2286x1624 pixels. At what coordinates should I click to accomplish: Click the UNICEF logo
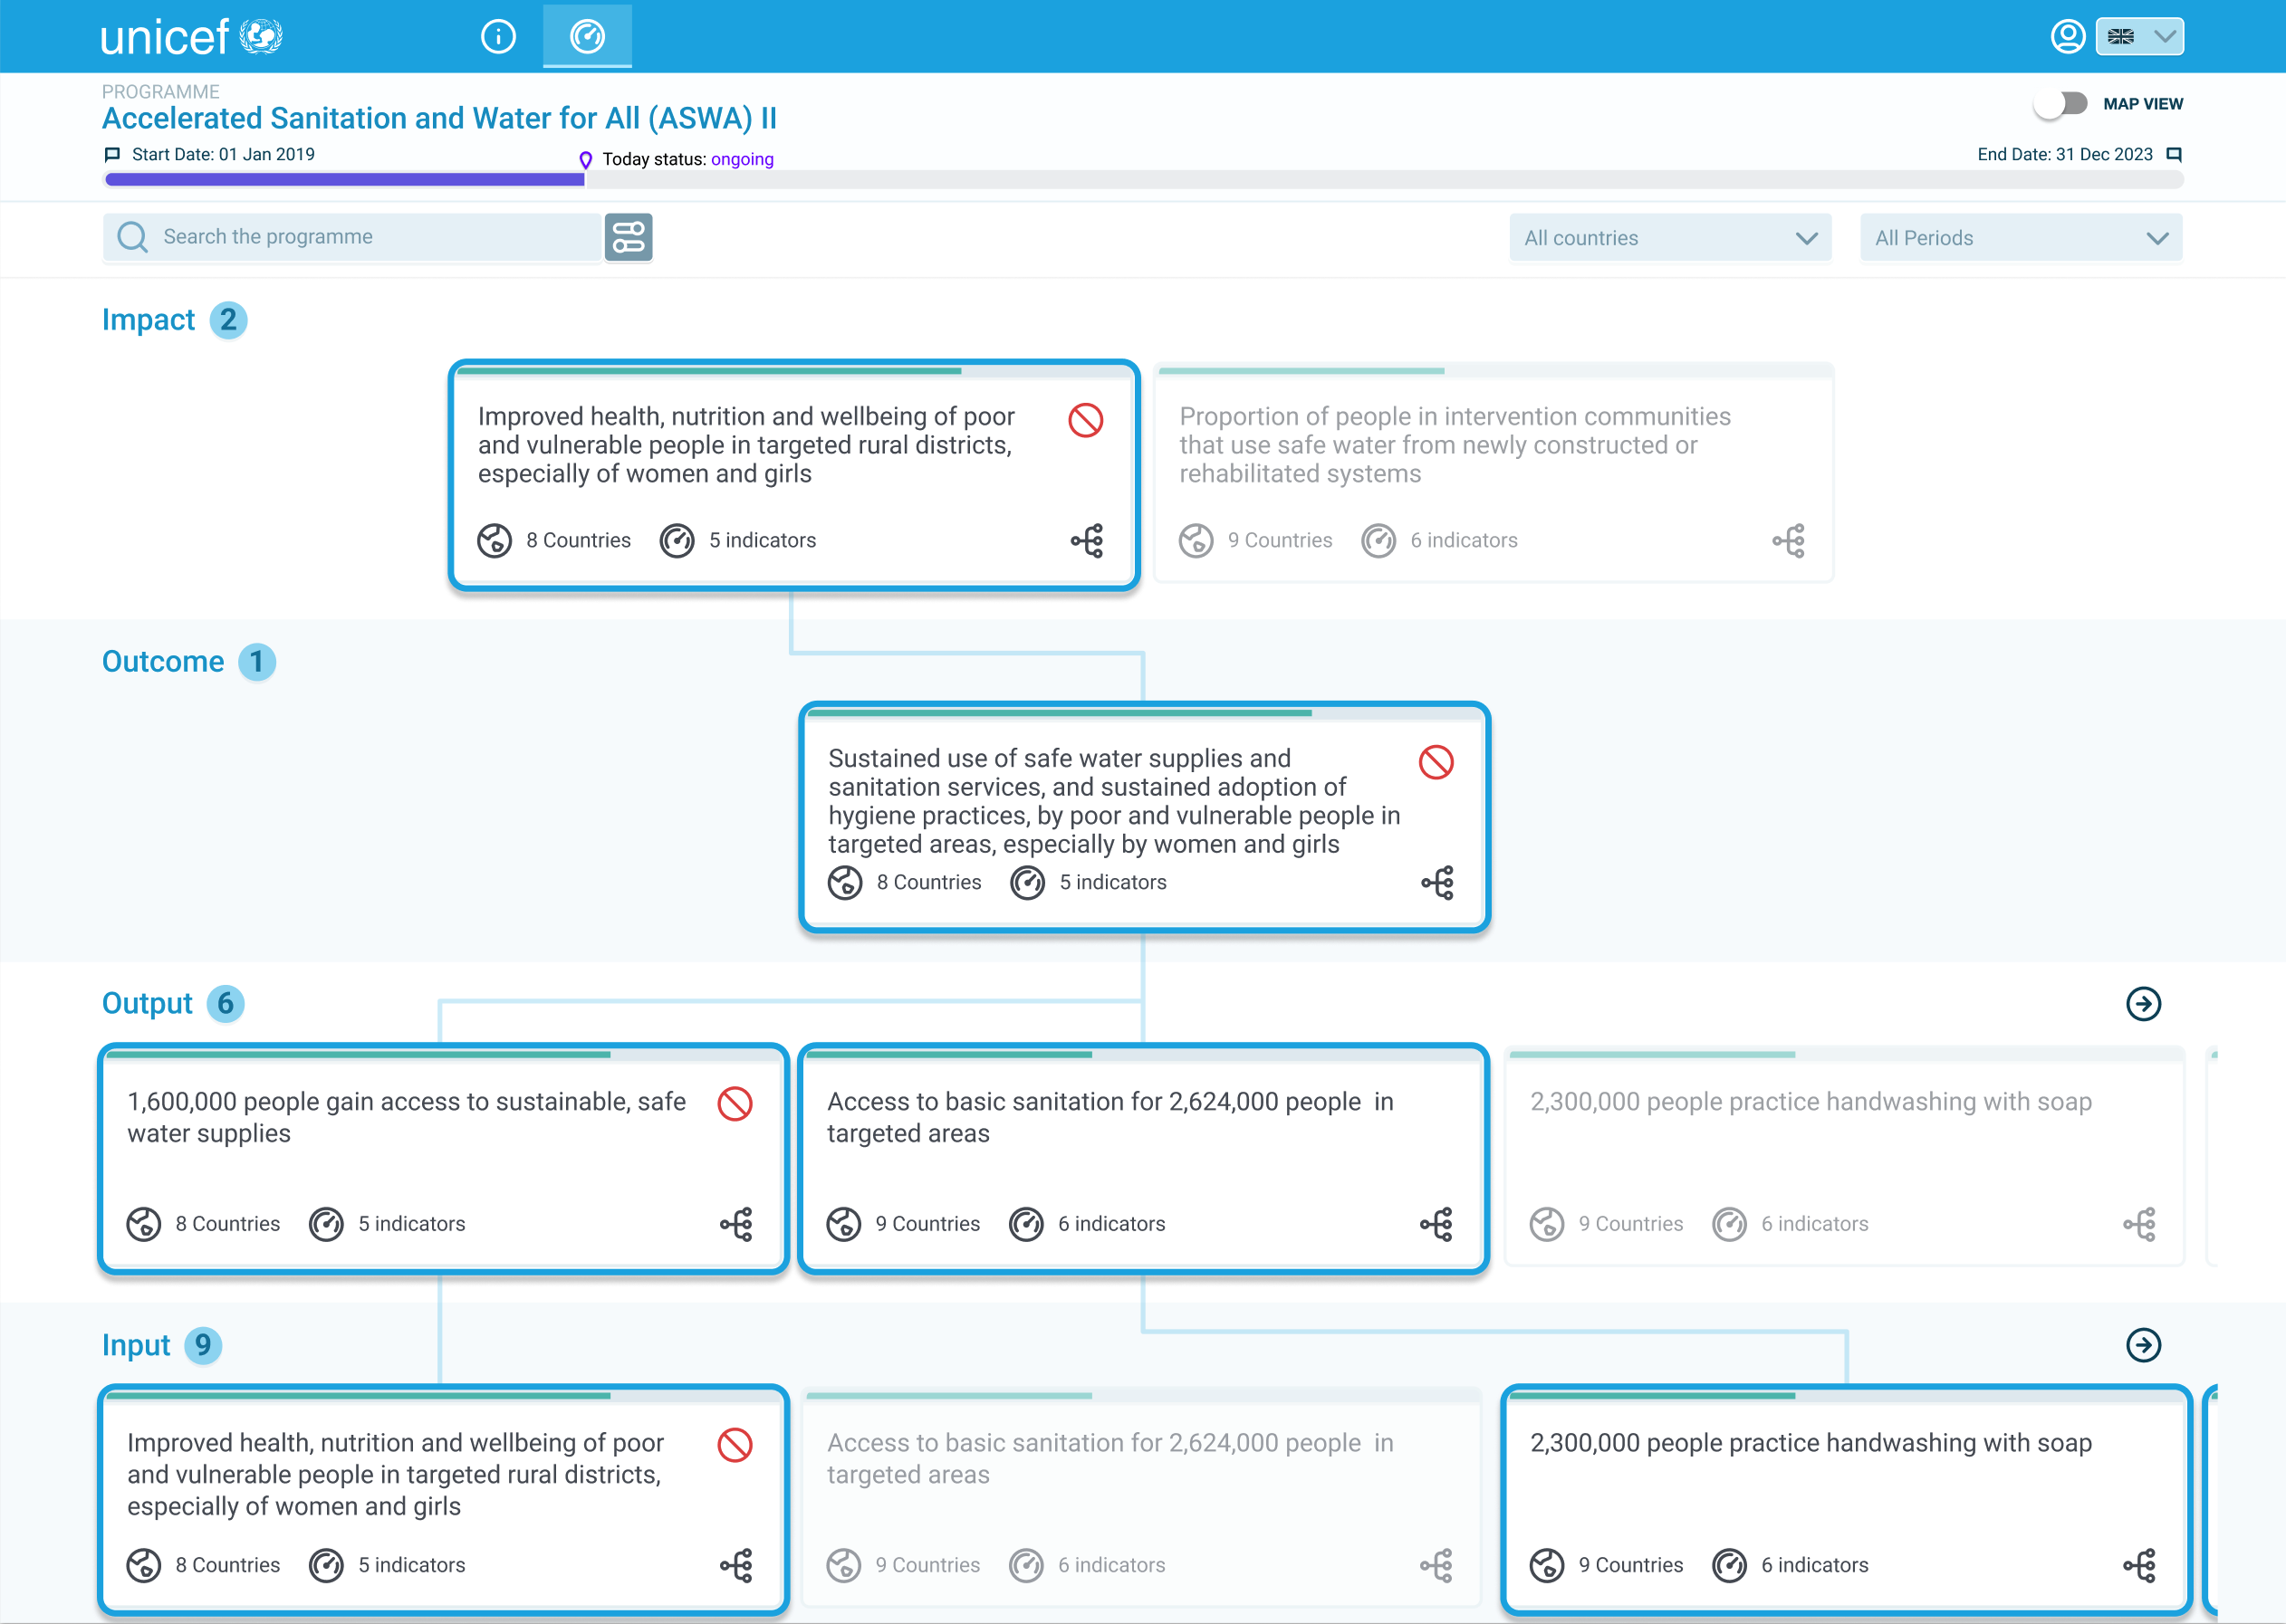point(191,37)
